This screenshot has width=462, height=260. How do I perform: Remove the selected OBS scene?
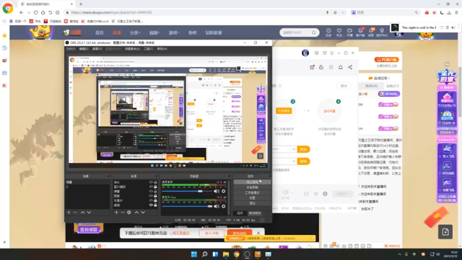75,212
